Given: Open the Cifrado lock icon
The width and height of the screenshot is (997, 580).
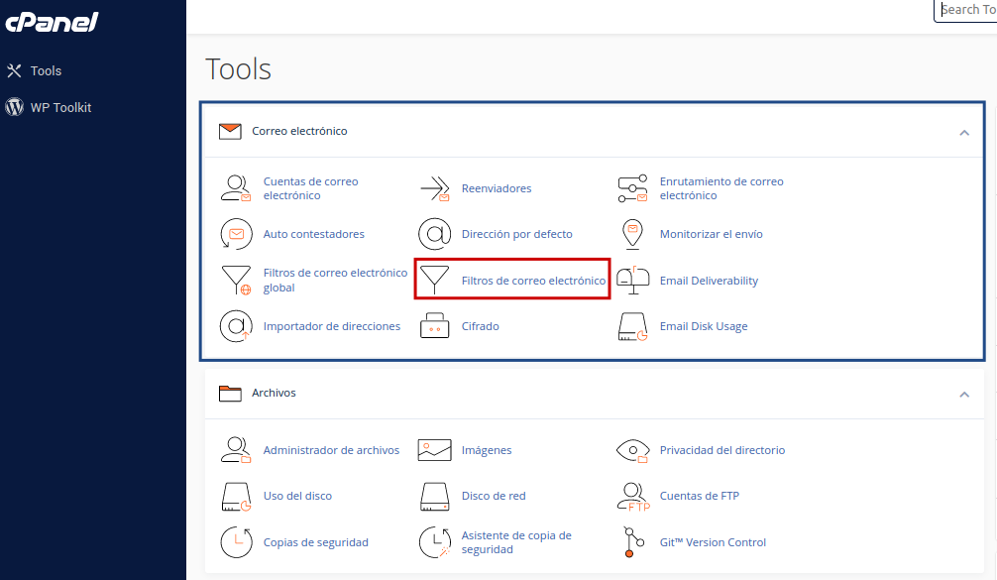Looking at the screenshot, I should coord(434,326).
